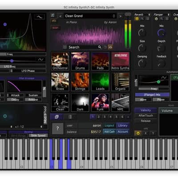Select the Leads category tile
178x178 pixels.
100,82
